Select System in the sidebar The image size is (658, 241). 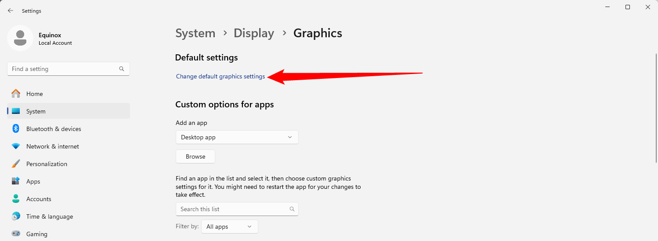[69, 111]
